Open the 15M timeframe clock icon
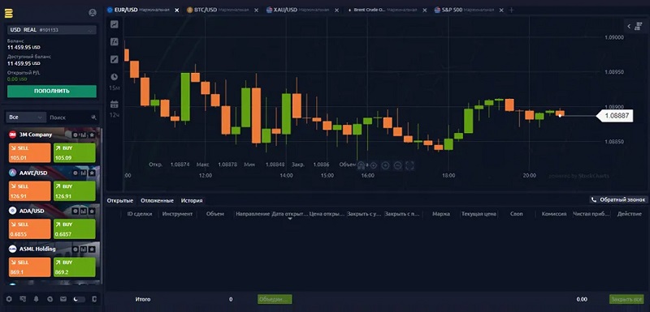The width and height of the screenshot is (650, 312). [x=115, y=77]
